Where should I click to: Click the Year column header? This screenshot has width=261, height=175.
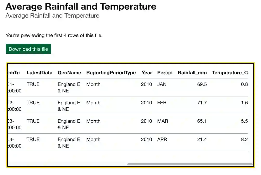(147, 73)
